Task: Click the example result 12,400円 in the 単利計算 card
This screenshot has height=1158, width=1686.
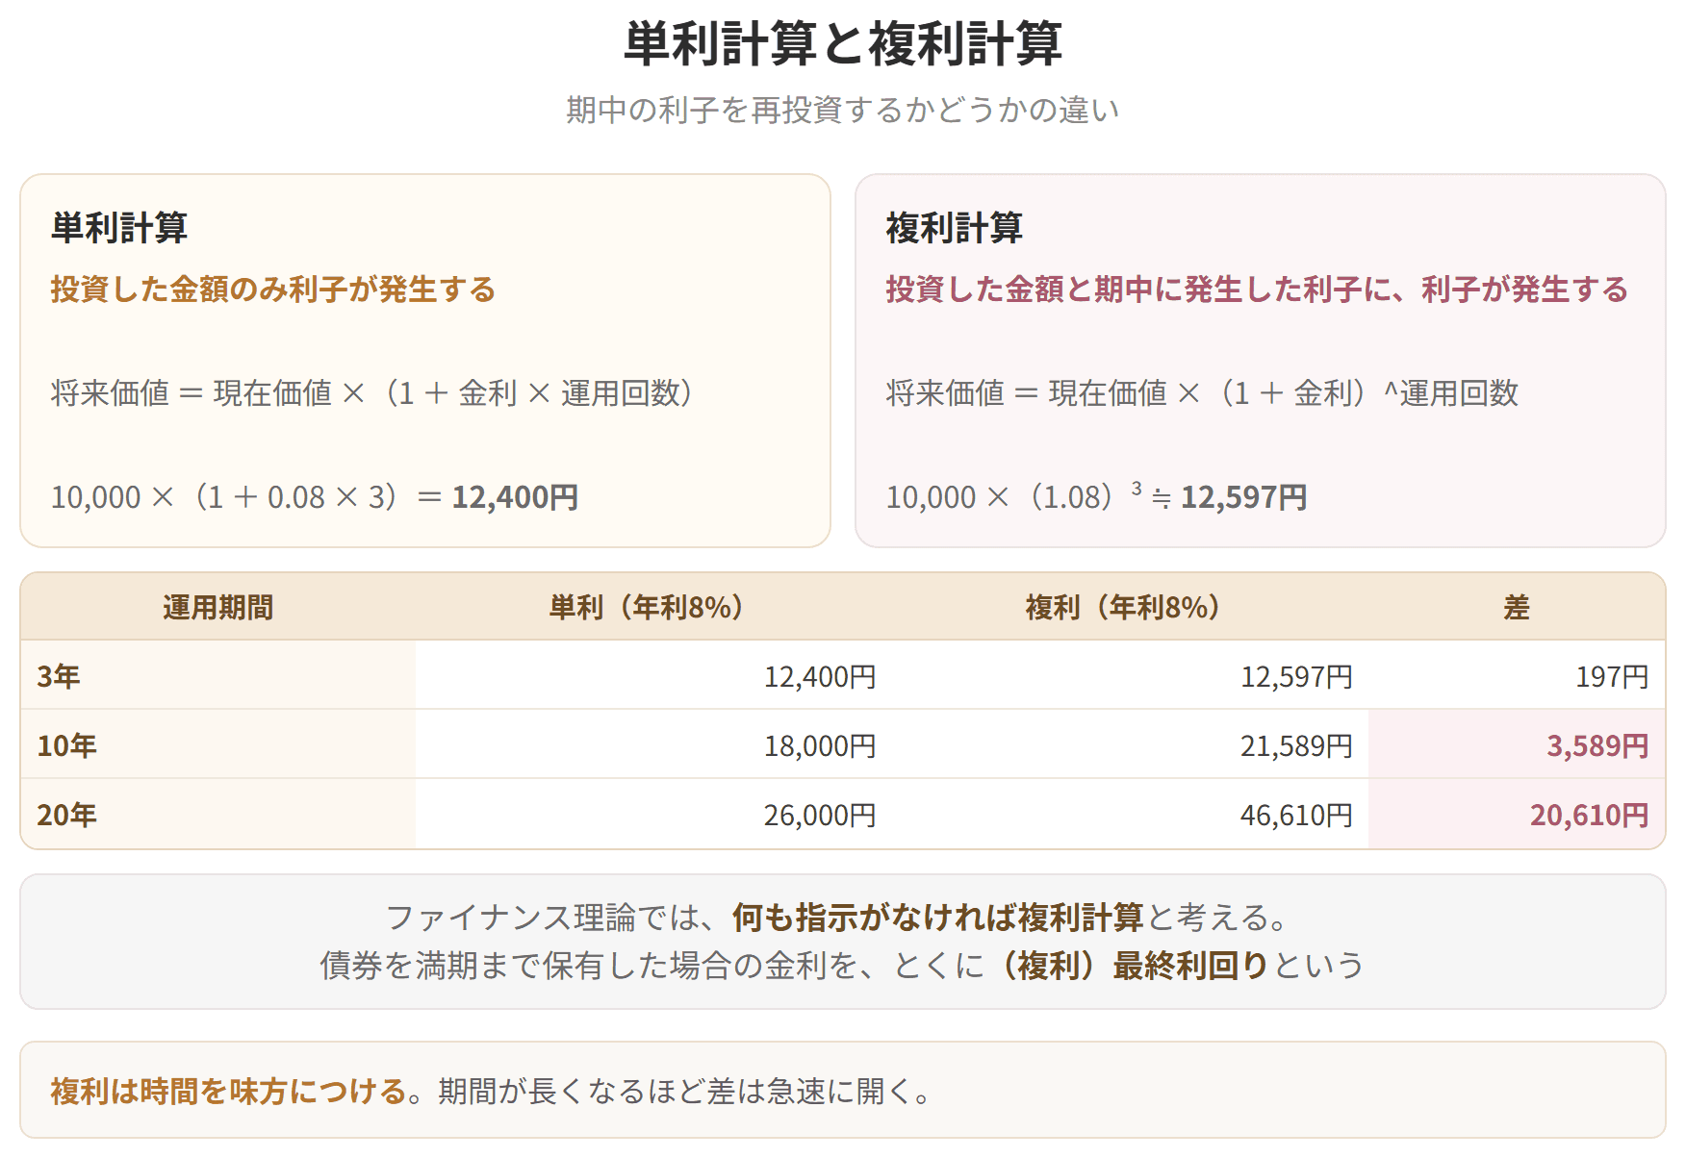Action: (515, 497)
